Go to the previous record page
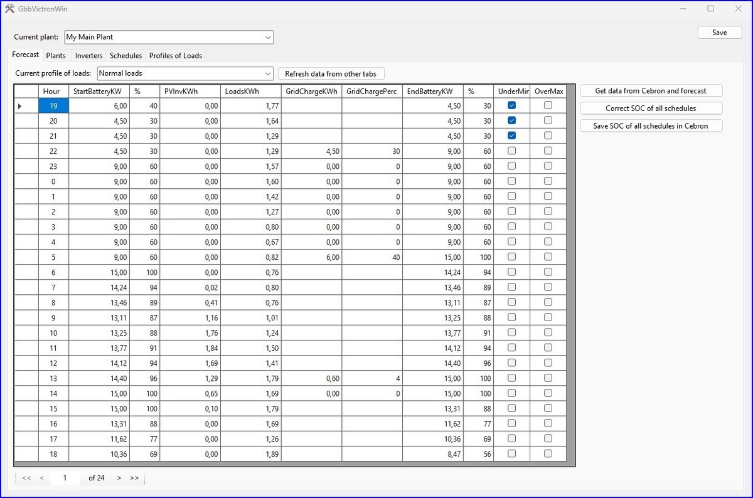 pos(41,478)
